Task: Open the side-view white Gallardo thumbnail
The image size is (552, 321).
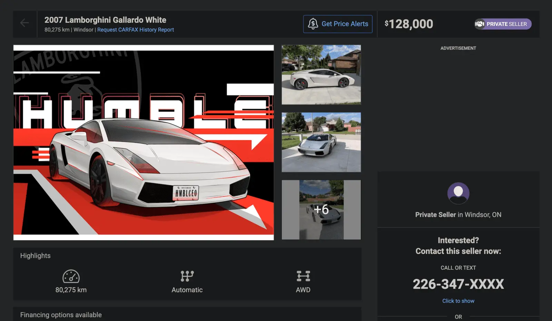Action: point(321,75)
